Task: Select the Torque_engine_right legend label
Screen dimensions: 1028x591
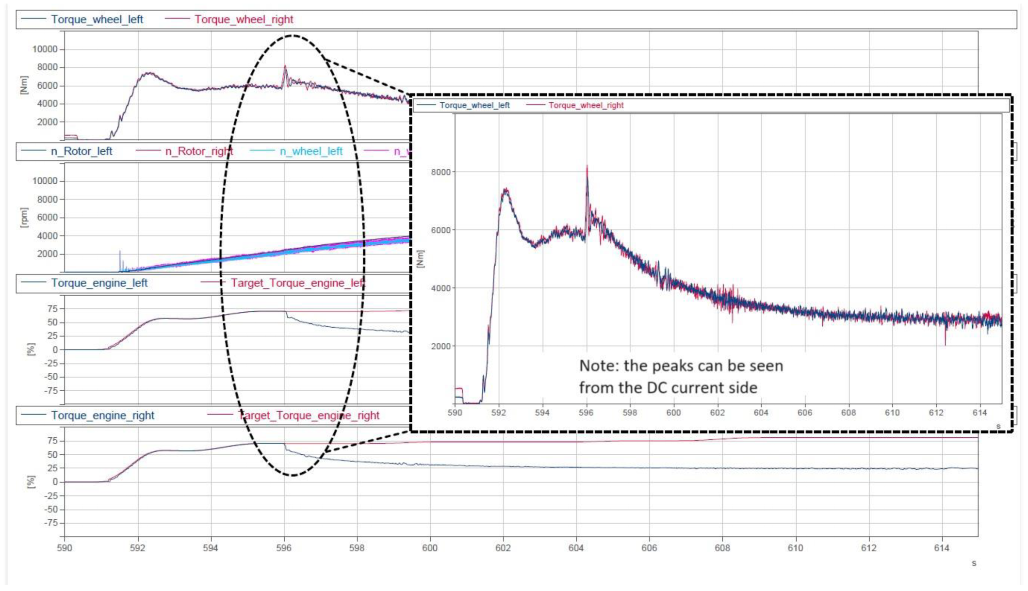Action: click(x=103, y=415)
